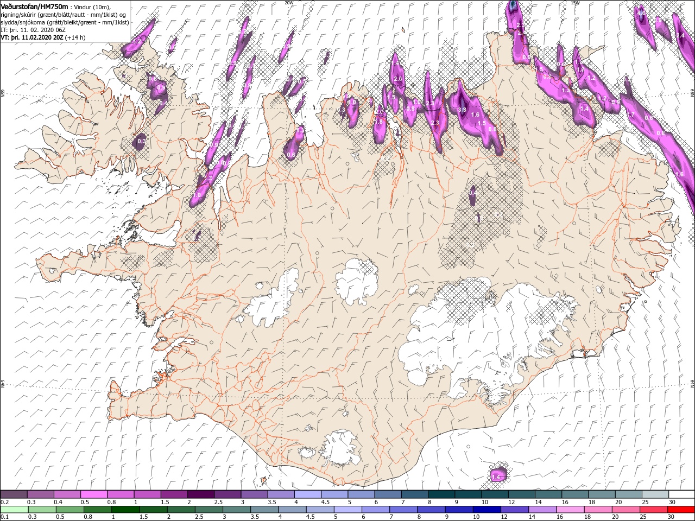Select the 'IT: þri. 11. 02. 2020 06Z' line
The image size is (695, 521).
point(33,30)
